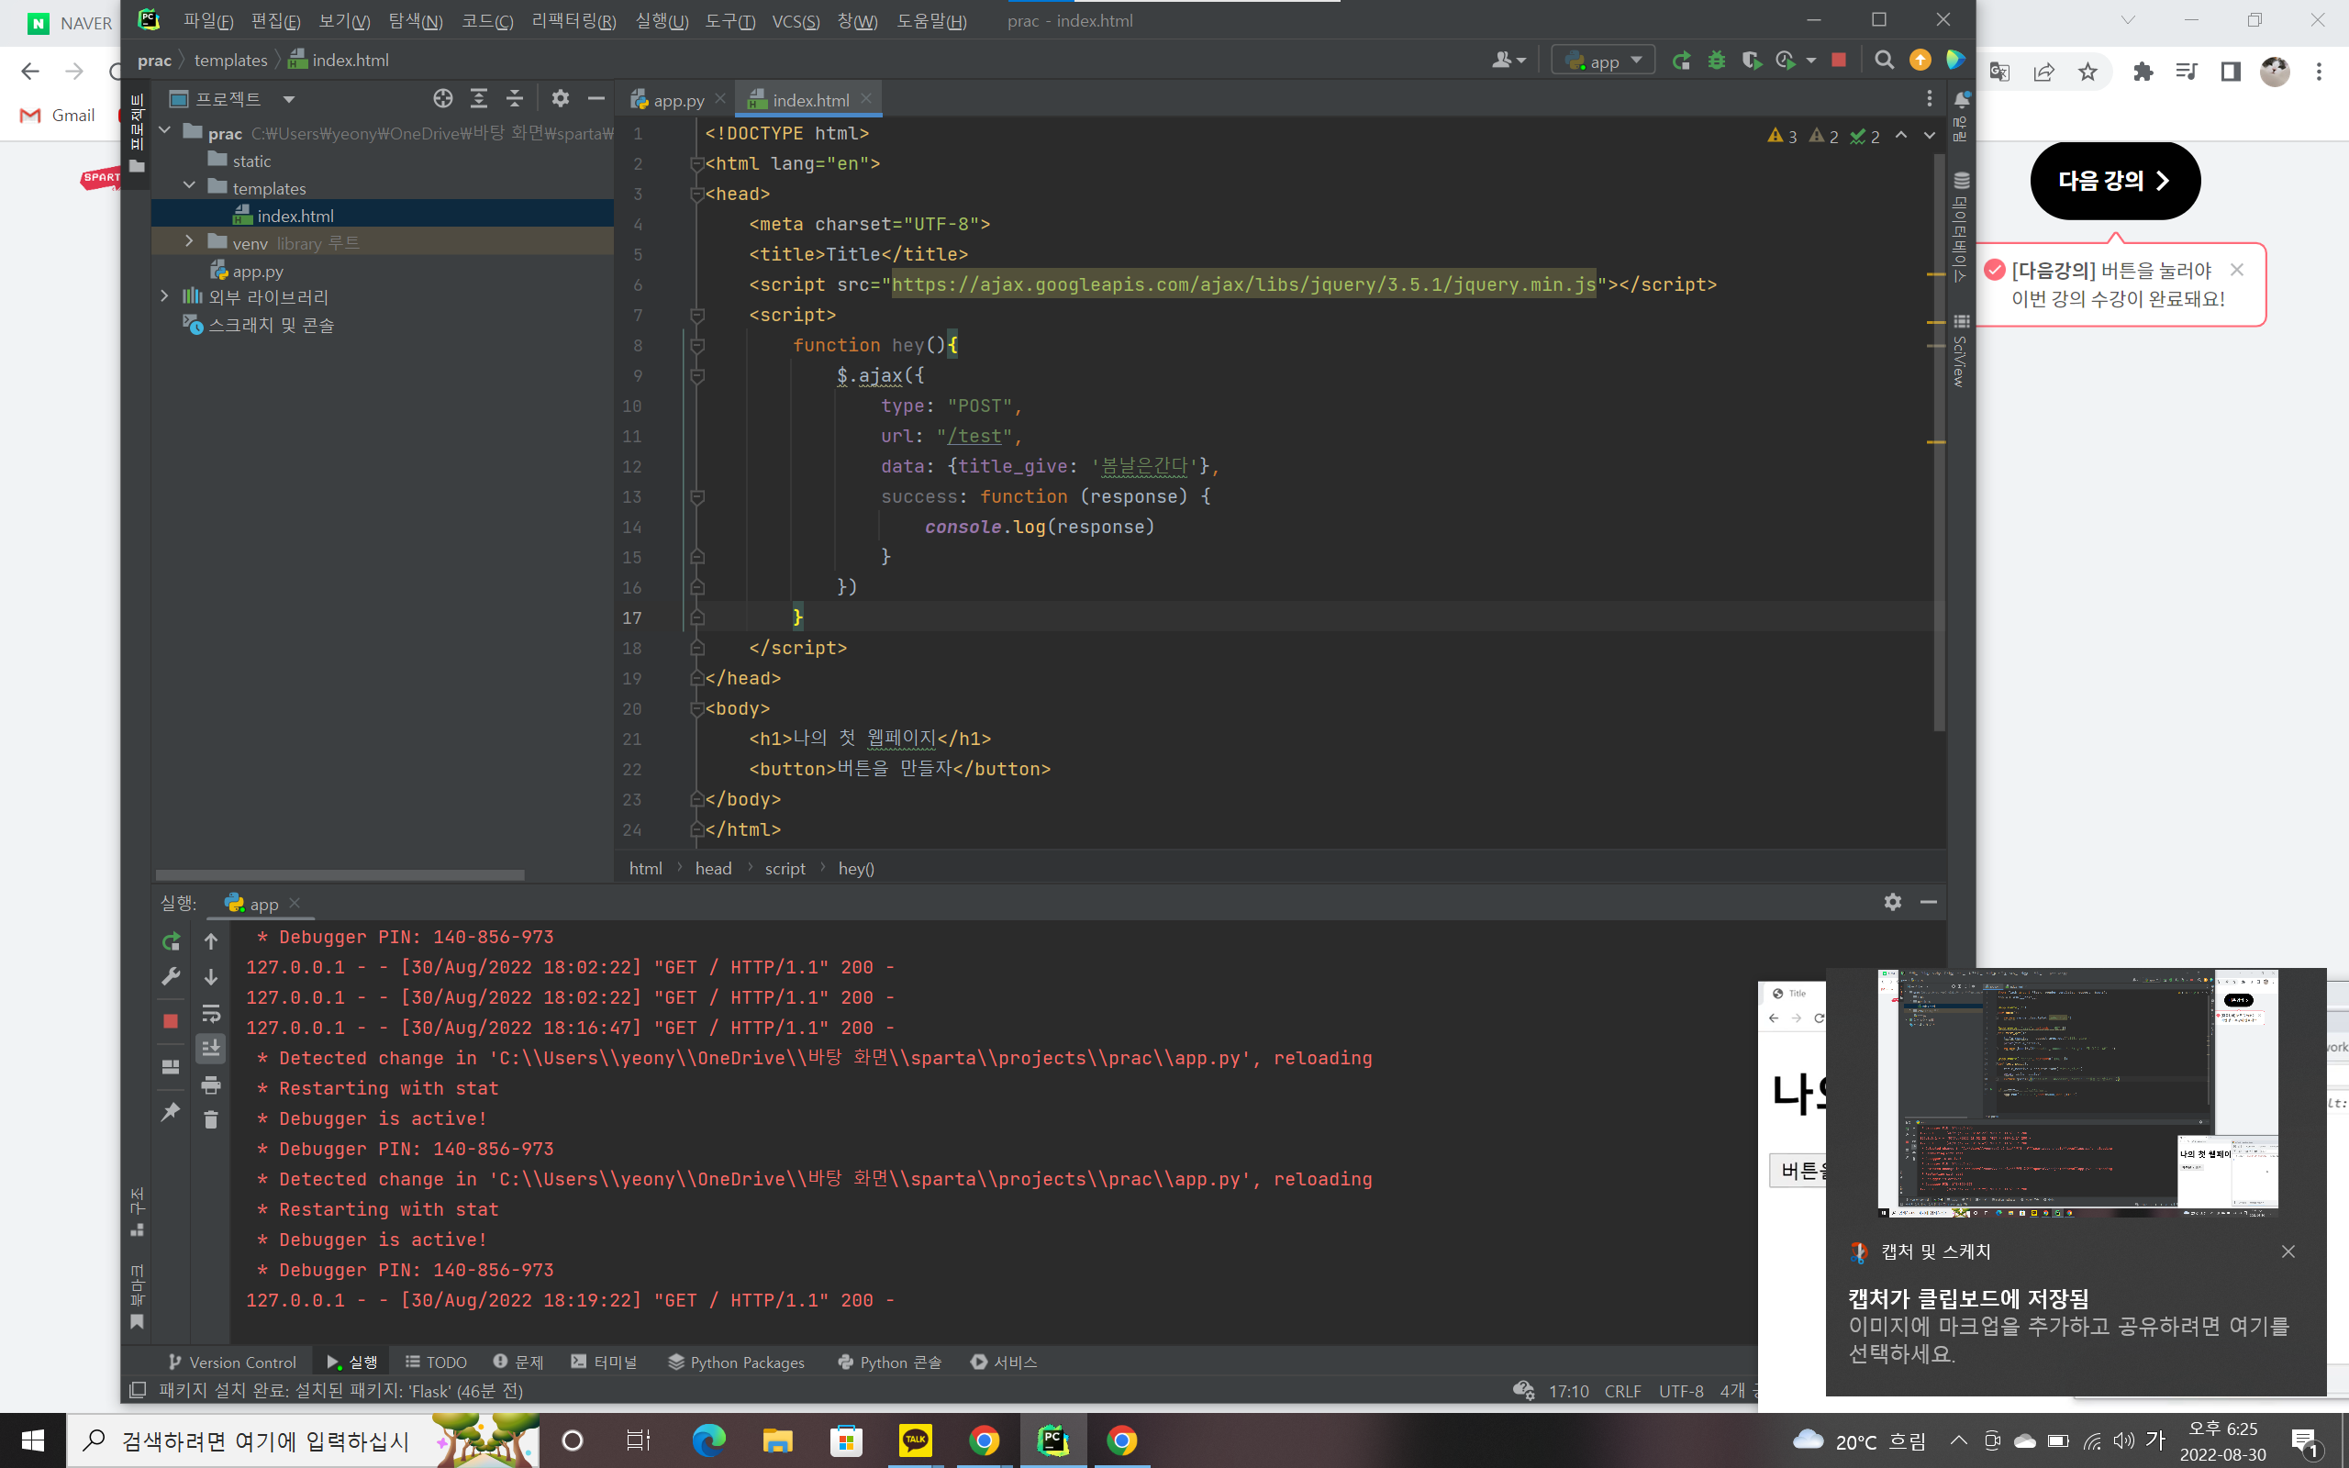Click the orange IDE update arrow icon
Screen dimensions: 2349x1468
1920,61
